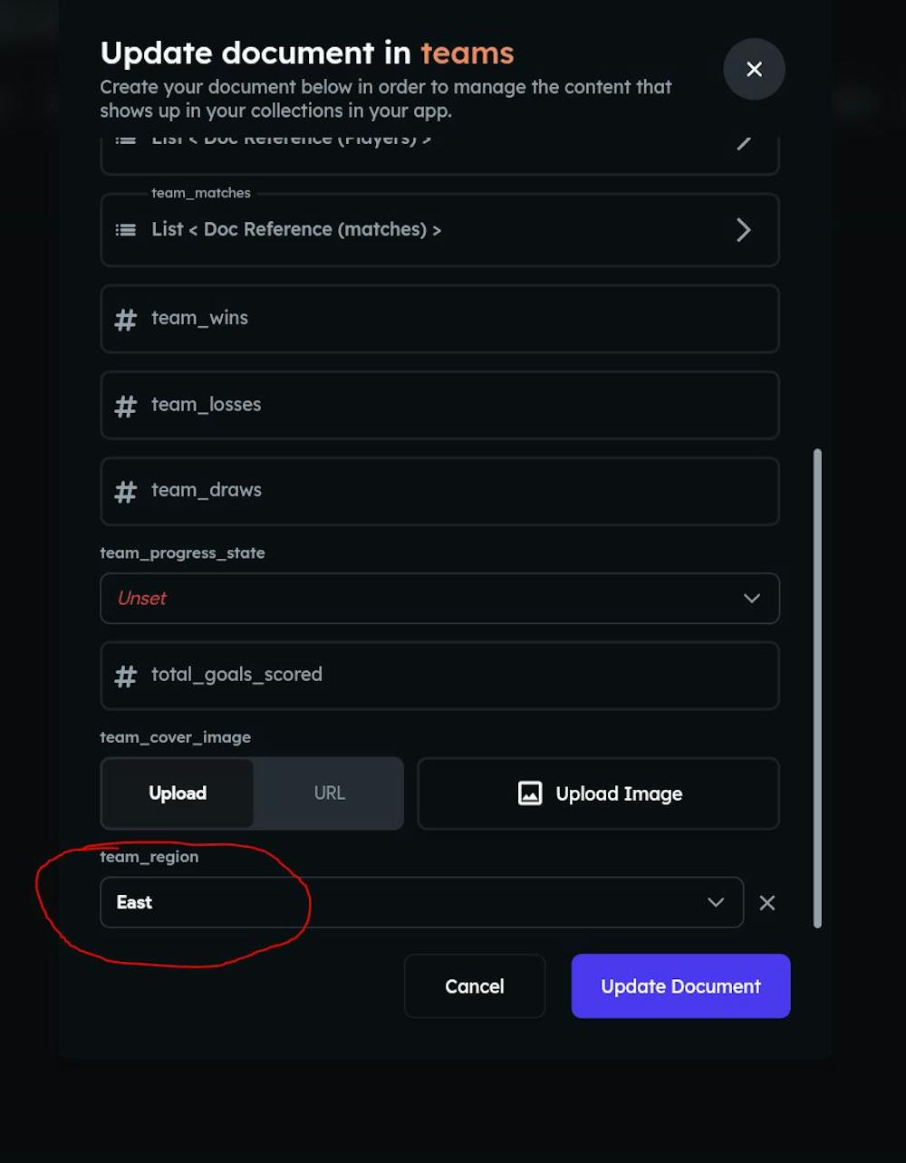Image resolution: width=906 pixels, height=1163 pixels.
Task: Click the image icon in Upload Image
Action: coord(530,793)
